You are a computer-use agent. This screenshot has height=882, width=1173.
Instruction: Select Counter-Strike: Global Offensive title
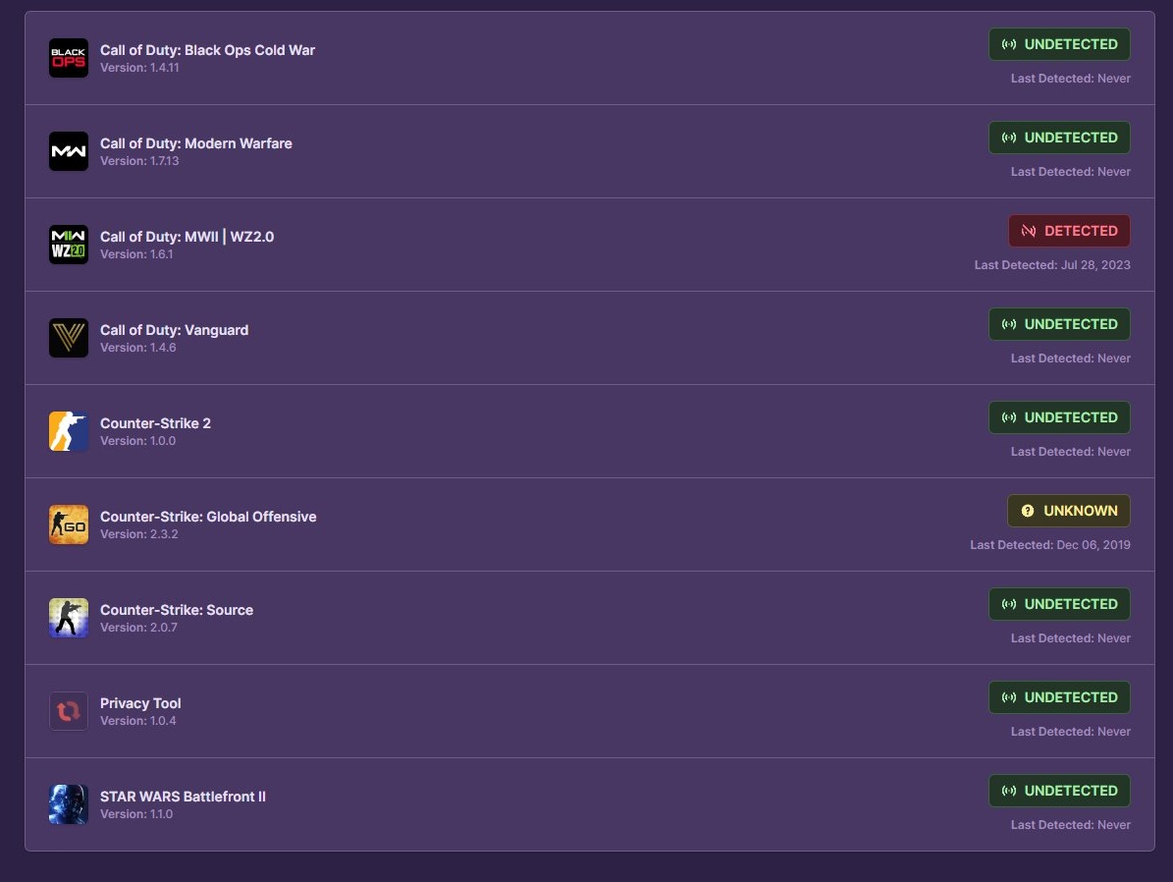coord(208,517)
